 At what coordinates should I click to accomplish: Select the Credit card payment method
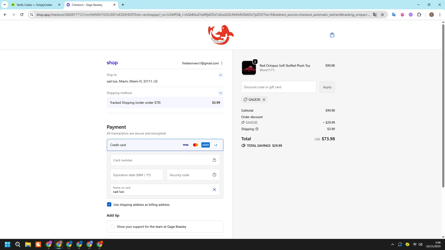click(x=165, y=145)
